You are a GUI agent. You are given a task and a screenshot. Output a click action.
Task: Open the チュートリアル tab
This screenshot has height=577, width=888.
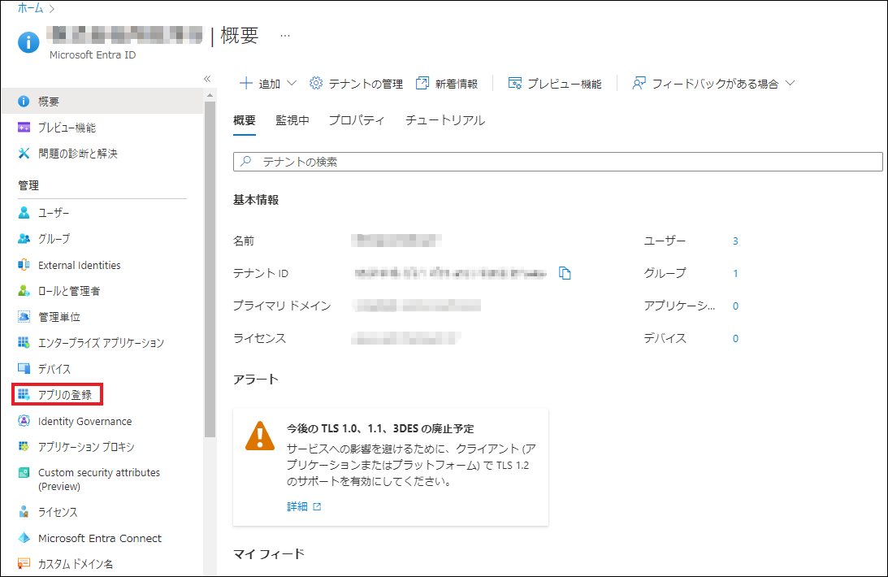pos(444,120)
